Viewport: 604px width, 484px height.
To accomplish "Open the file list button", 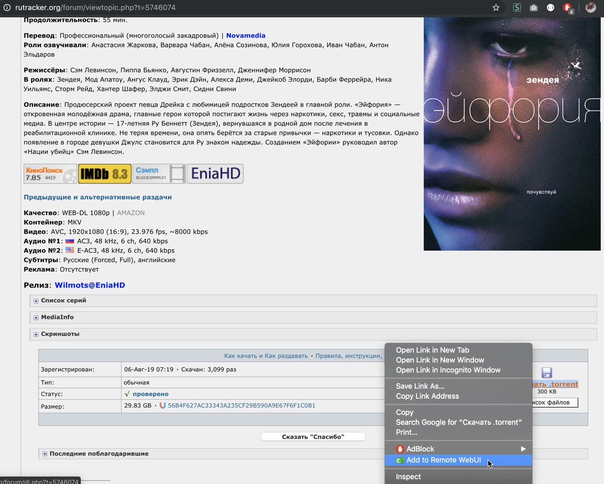I will tap(554, 402).
